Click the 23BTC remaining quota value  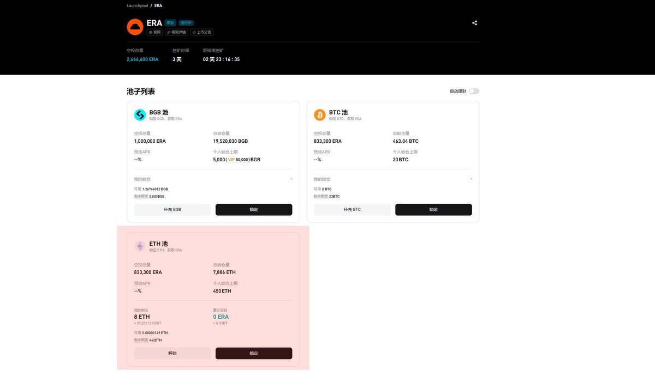(334, 196)
